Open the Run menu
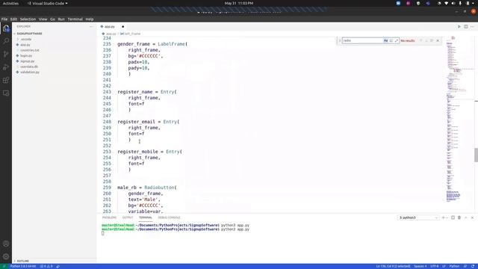Screen dimensions: 478x269 (61, 19)
